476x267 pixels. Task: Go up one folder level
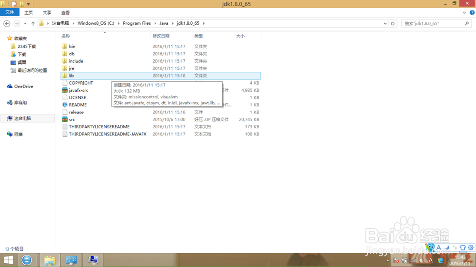pyautogui.click(x=33, y=23)
